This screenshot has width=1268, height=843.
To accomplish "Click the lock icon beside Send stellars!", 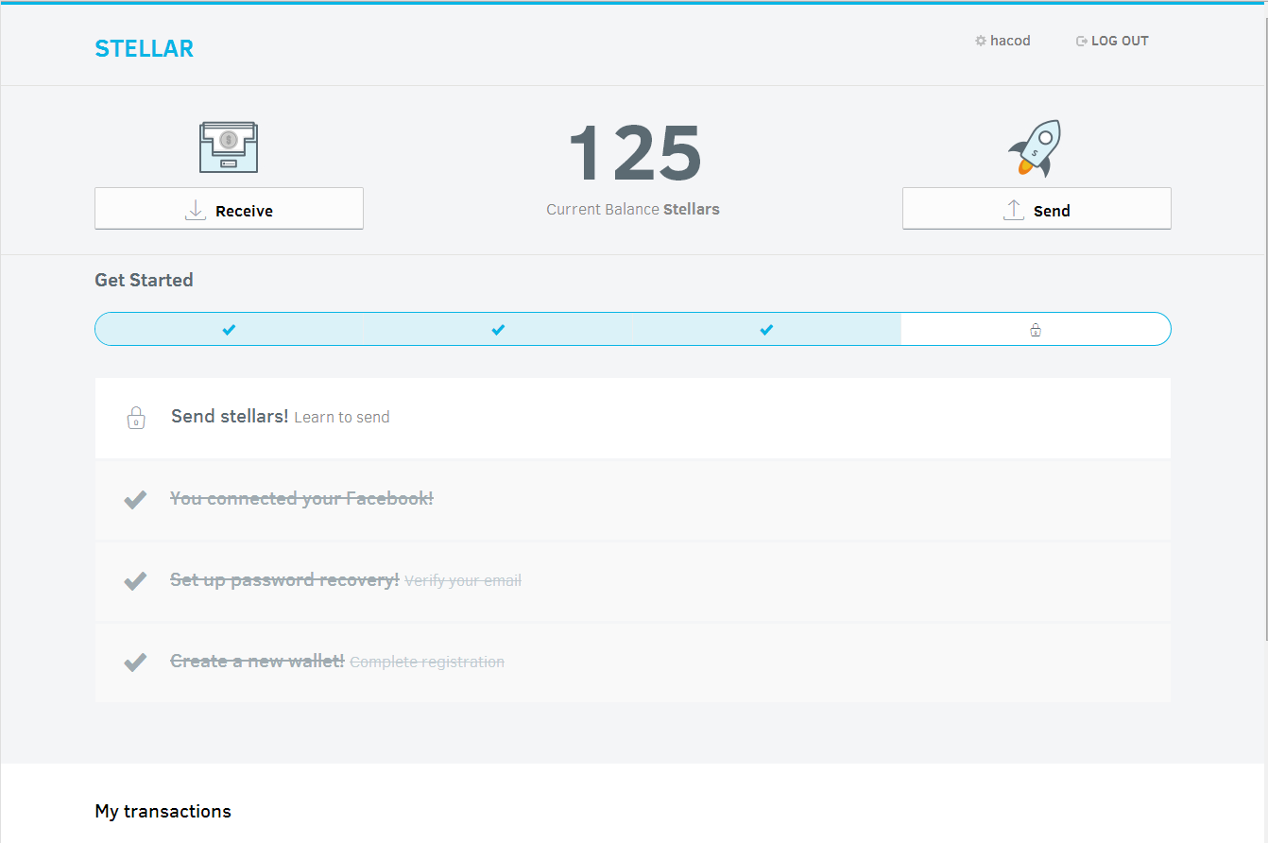I will [136, 417].
